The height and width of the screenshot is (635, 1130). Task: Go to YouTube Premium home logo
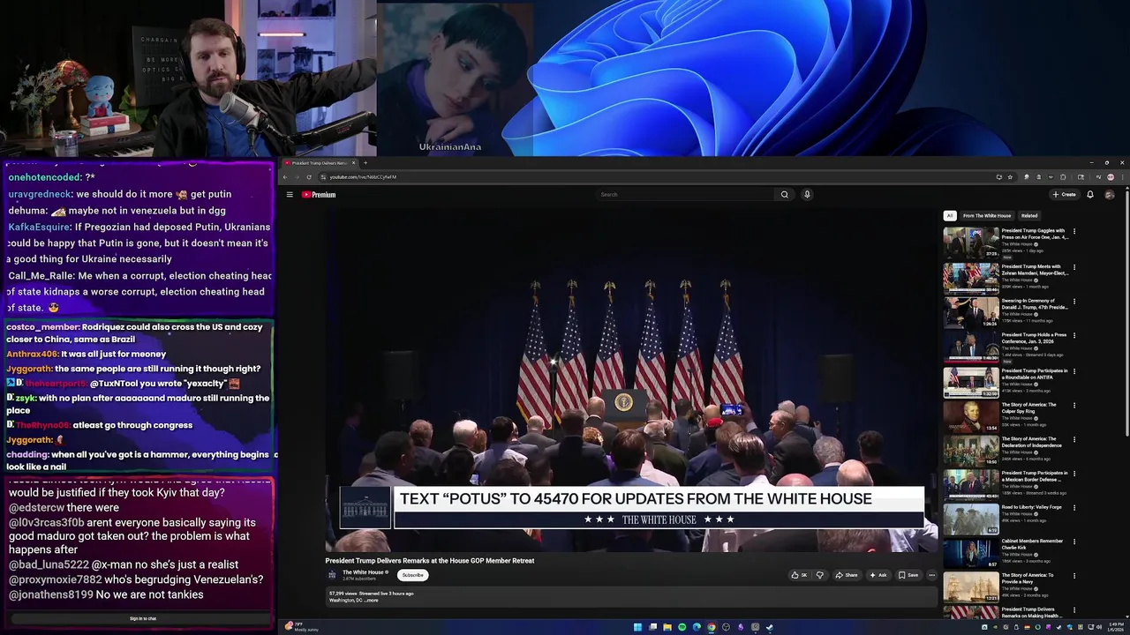319,195
